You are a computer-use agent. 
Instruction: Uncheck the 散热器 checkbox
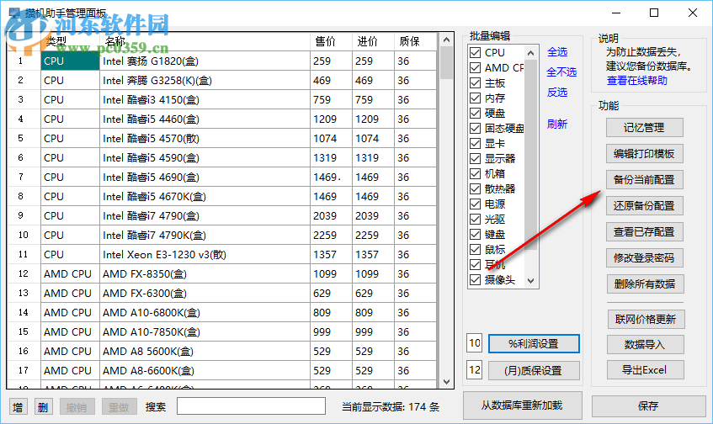(x=475, y=188)
